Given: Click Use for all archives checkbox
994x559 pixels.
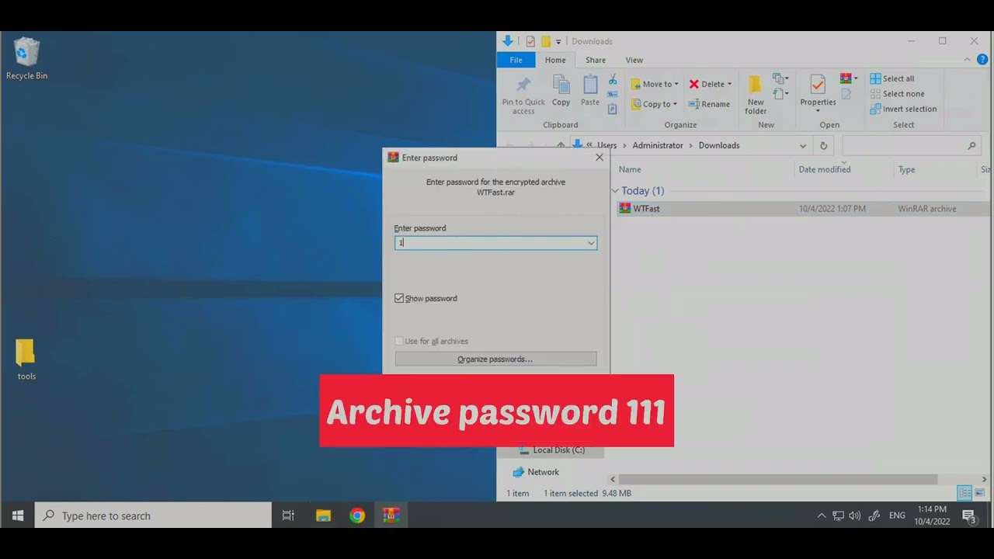Looking at the screenshot, I should click(399, 341).
